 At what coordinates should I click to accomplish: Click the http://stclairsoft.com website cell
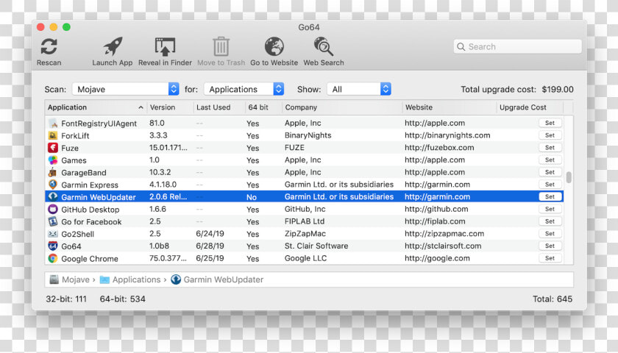pos(443,246)
